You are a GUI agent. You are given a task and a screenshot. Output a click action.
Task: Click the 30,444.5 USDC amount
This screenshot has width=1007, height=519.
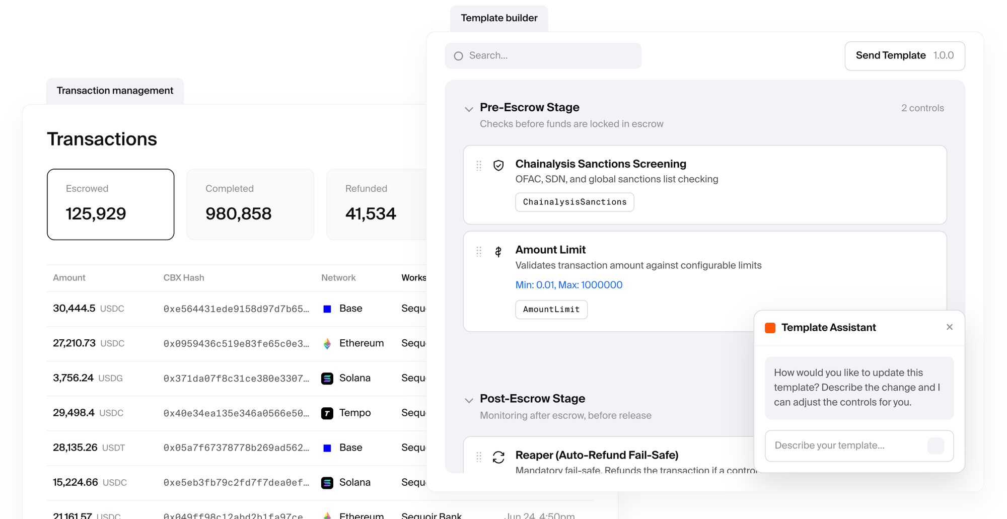point(89,309)
